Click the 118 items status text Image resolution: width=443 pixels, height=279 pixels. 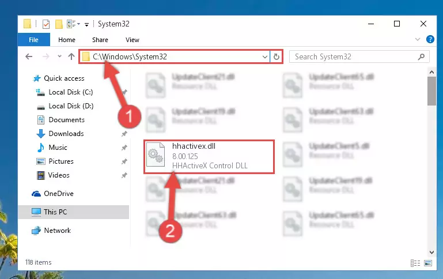pyautogui.click(x=39, y=262)
